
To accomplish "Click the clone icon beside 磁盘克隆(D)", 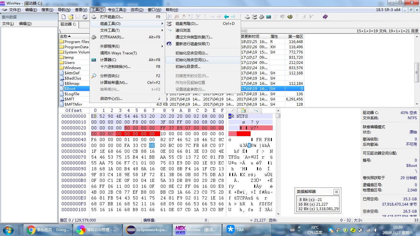I will tap(169, 24).
